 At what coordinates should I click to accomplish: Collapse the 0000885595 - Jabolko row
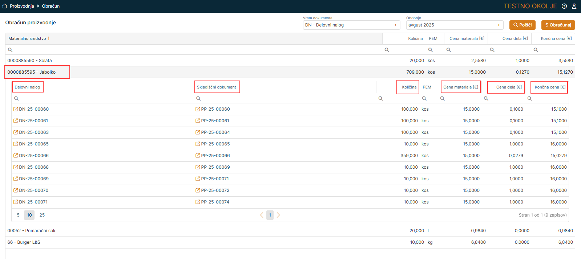click(32, 72)
